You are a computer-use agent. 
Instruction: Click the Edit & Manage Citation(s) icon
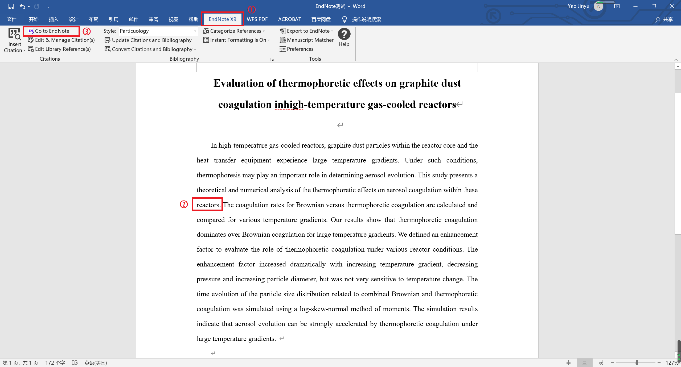tap(31, 40)
